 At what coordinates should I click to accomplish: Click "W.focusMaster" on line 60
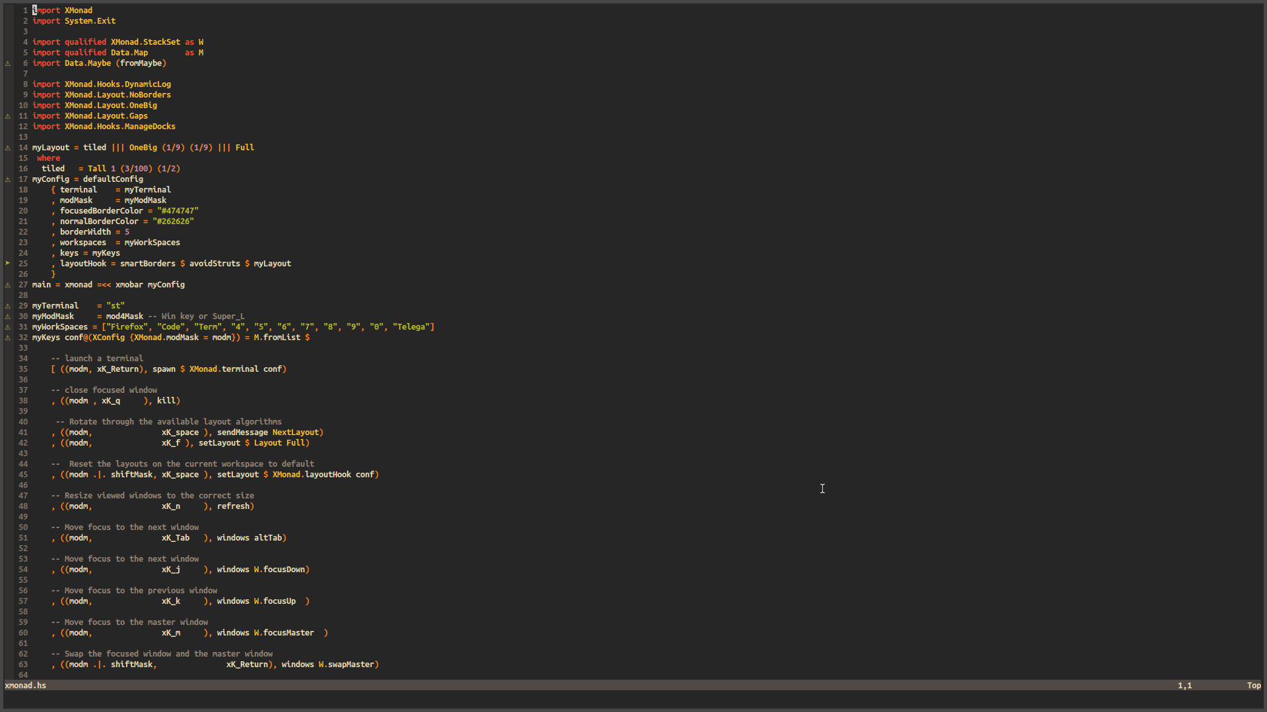pos(284,633)
